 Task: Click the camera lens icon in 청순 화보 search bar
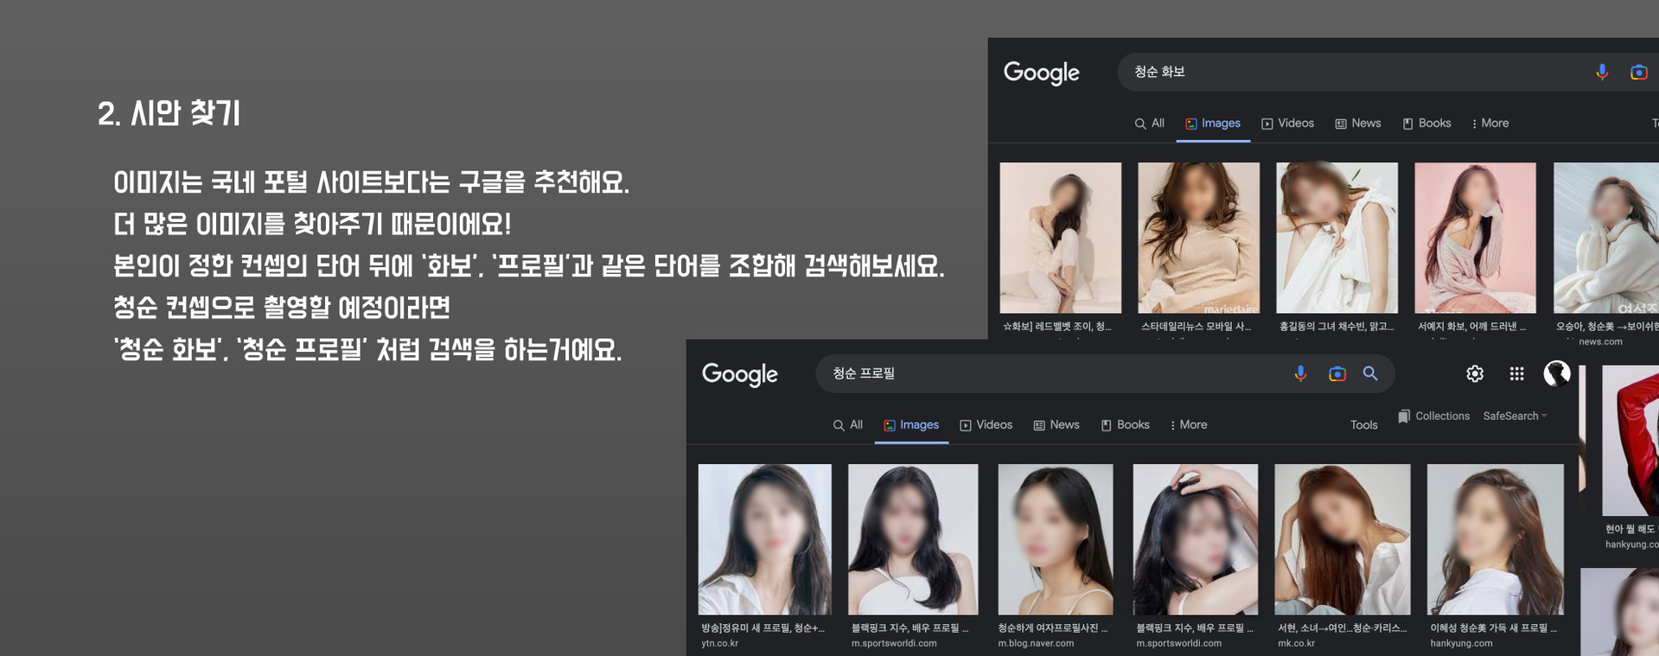pos(1638,73)
